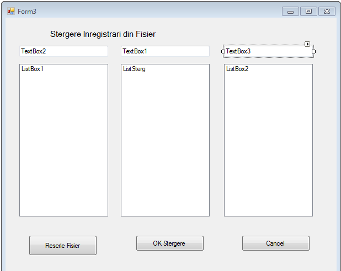Open the TextBox3 smart tag arrow
The image size is (341, 271).
pyautogui.click(x=307, y=44)
